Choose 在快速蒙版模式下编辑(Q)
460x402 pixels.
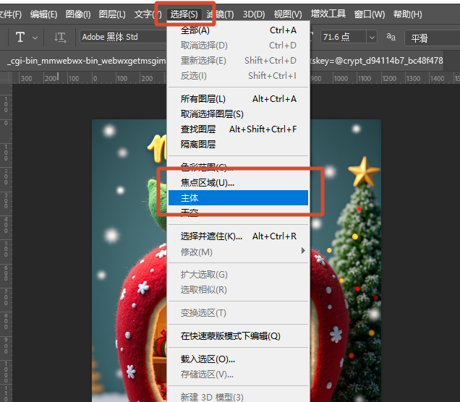coord(238,336)
